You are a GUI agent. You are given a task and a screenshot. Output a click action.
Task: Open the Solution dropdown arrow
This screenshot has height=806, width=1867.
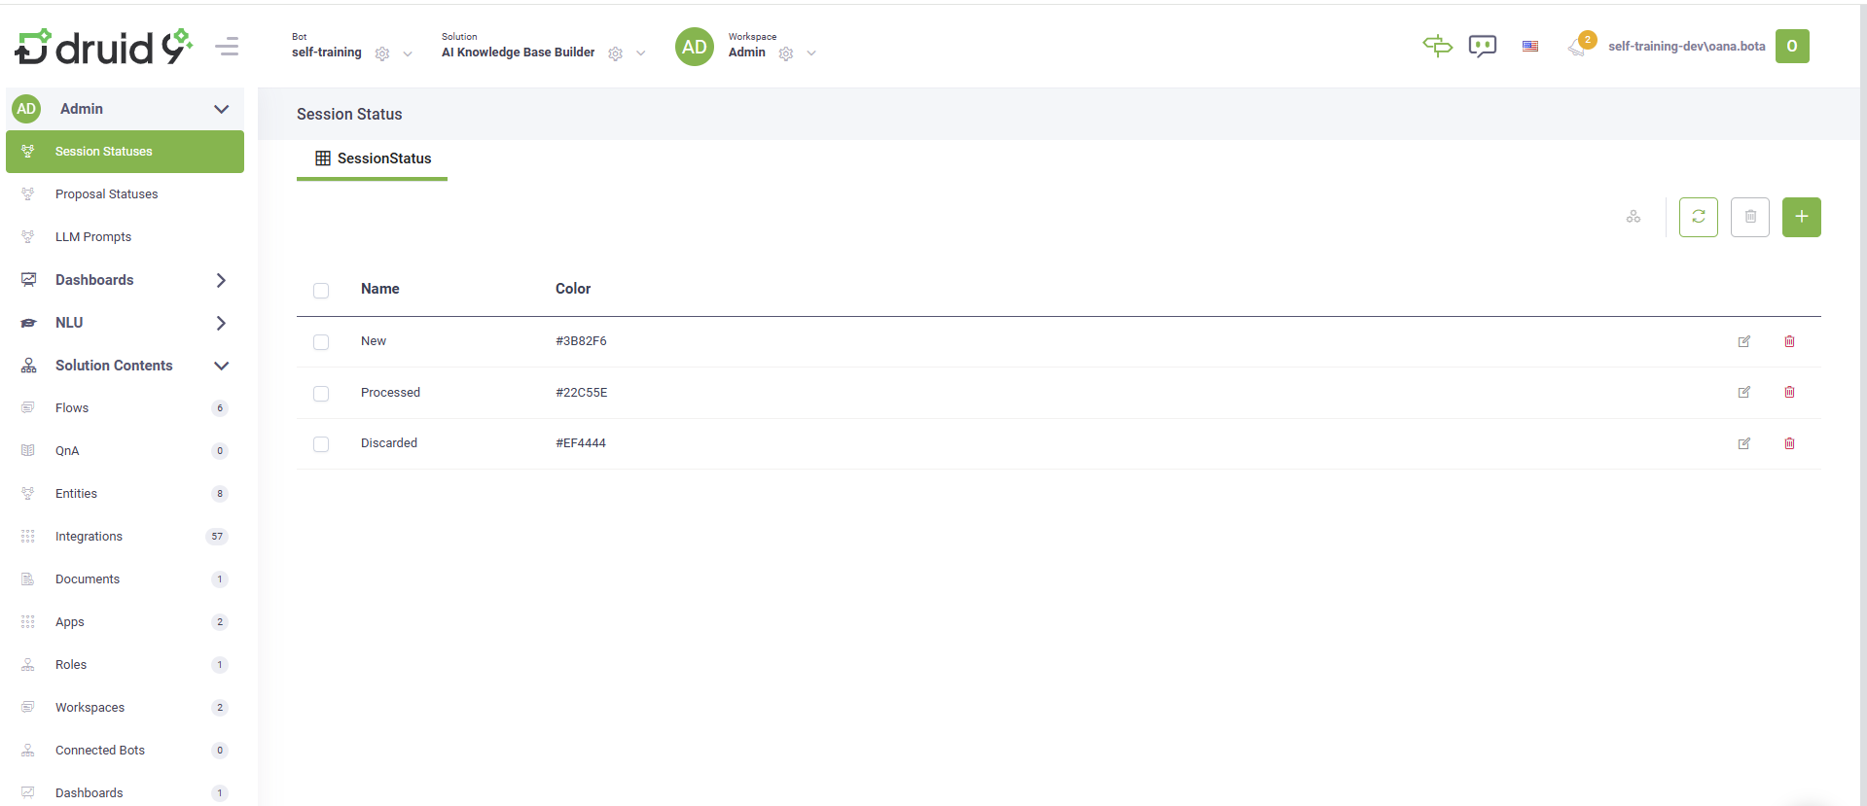[x=641, y=54]
